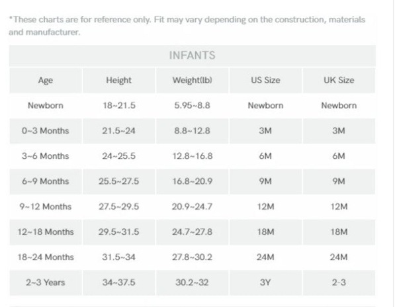Select the Height column header
This screenshot has height=307, width=397.
coord(118,80)
